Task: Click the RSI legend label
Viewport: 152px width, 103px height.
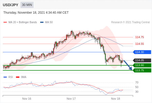Action: (11, 77)
